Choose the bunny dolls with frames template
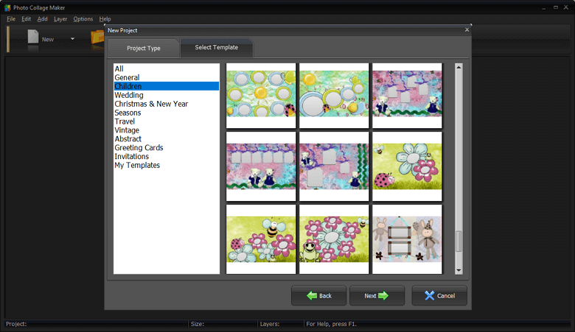The image size is (575, 332). 407,239
